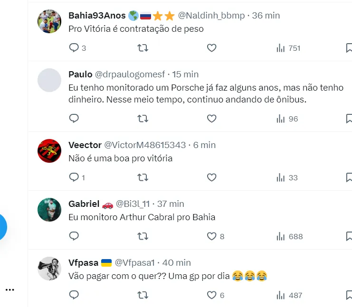
Task: Bookmark Veector's tweet
Action: click(x=349, y=177)
